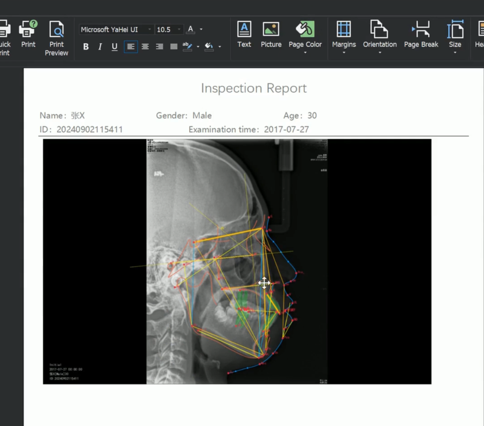
Task: Click the Inspection Report title text
Action: coord(254,88)
